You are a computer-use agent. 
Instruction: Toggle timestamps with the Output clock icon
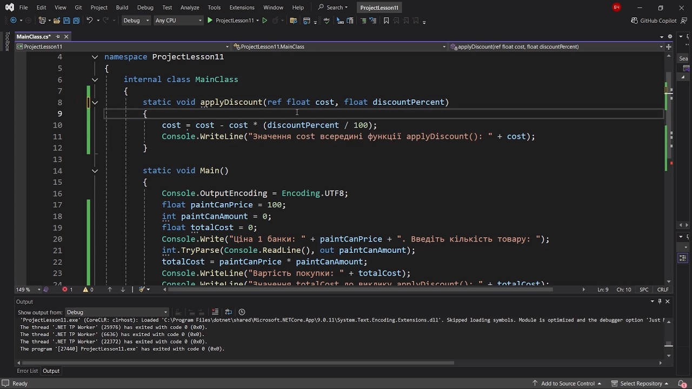[242, 312]
